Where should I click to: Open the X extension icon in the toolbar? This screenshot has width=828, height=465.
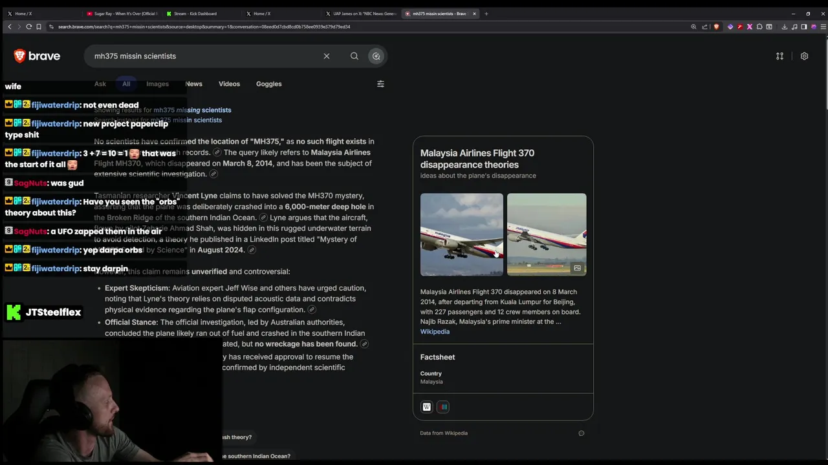(x=750, y=26)
